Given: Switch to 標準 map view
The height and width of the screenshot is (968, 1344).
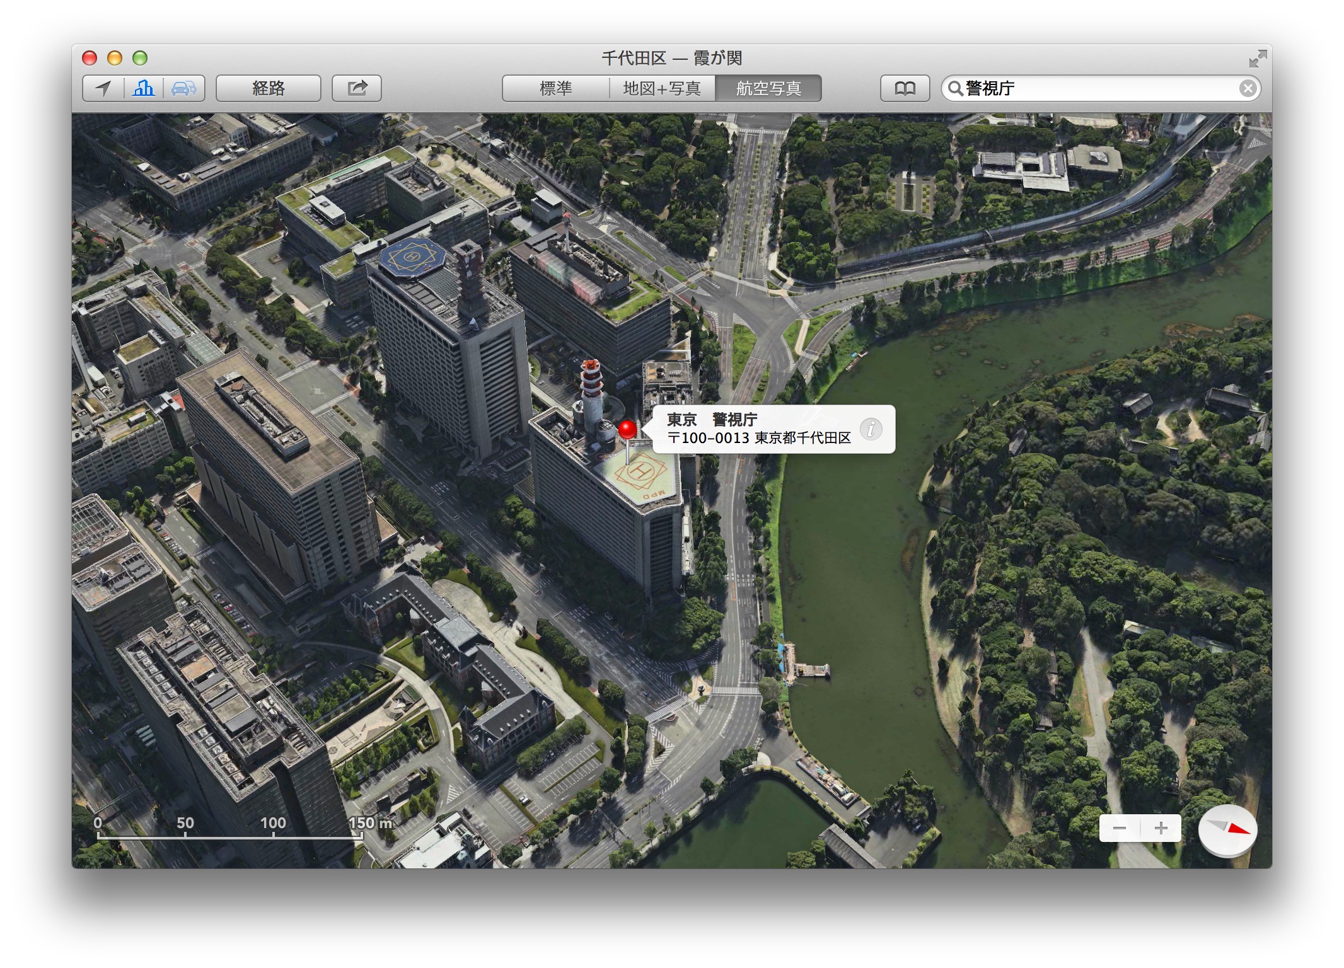Looking at the screenshot, I should tap(555, 88).
